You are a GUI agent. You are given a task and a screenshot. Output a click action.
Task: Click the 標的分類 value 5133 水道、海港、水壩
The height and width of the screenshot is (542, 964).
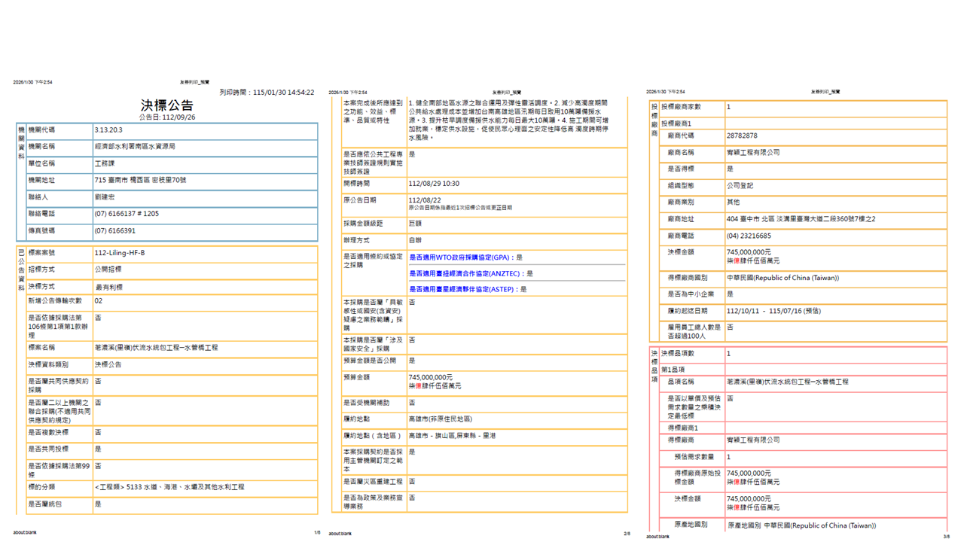(x=169, y=487)
